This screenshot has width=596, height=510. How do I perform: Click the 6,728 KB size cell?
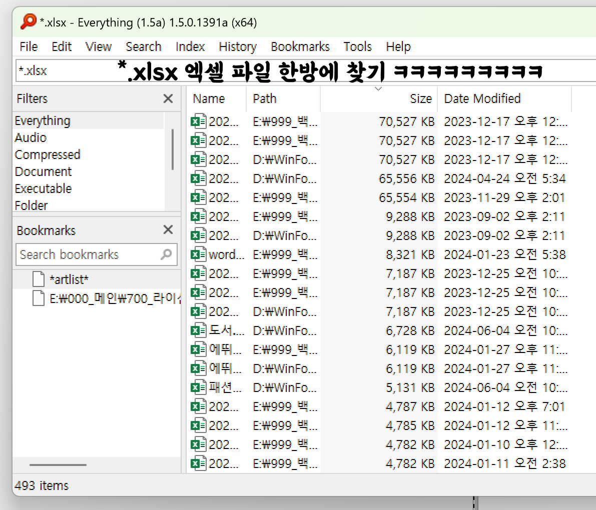coord(410,330)
